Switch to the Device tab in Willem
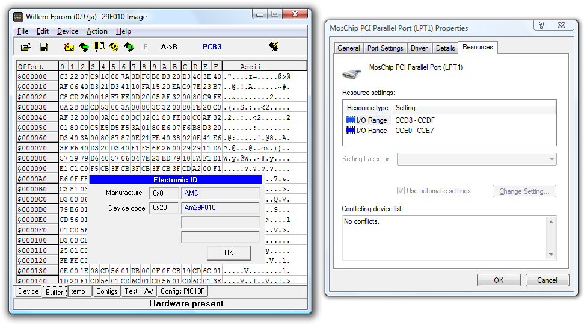Viewport: 584px width, 325px height. pyautogui.click(x=28, y=291)
